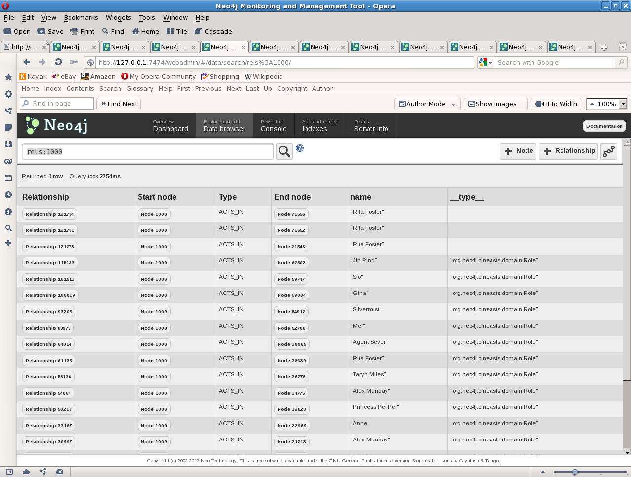Switch to graph visualization view icon
This screenshot has height=477, width=631.
coord(609,151)
